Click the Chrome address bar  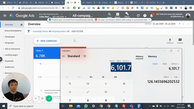(x=40, y=8)
